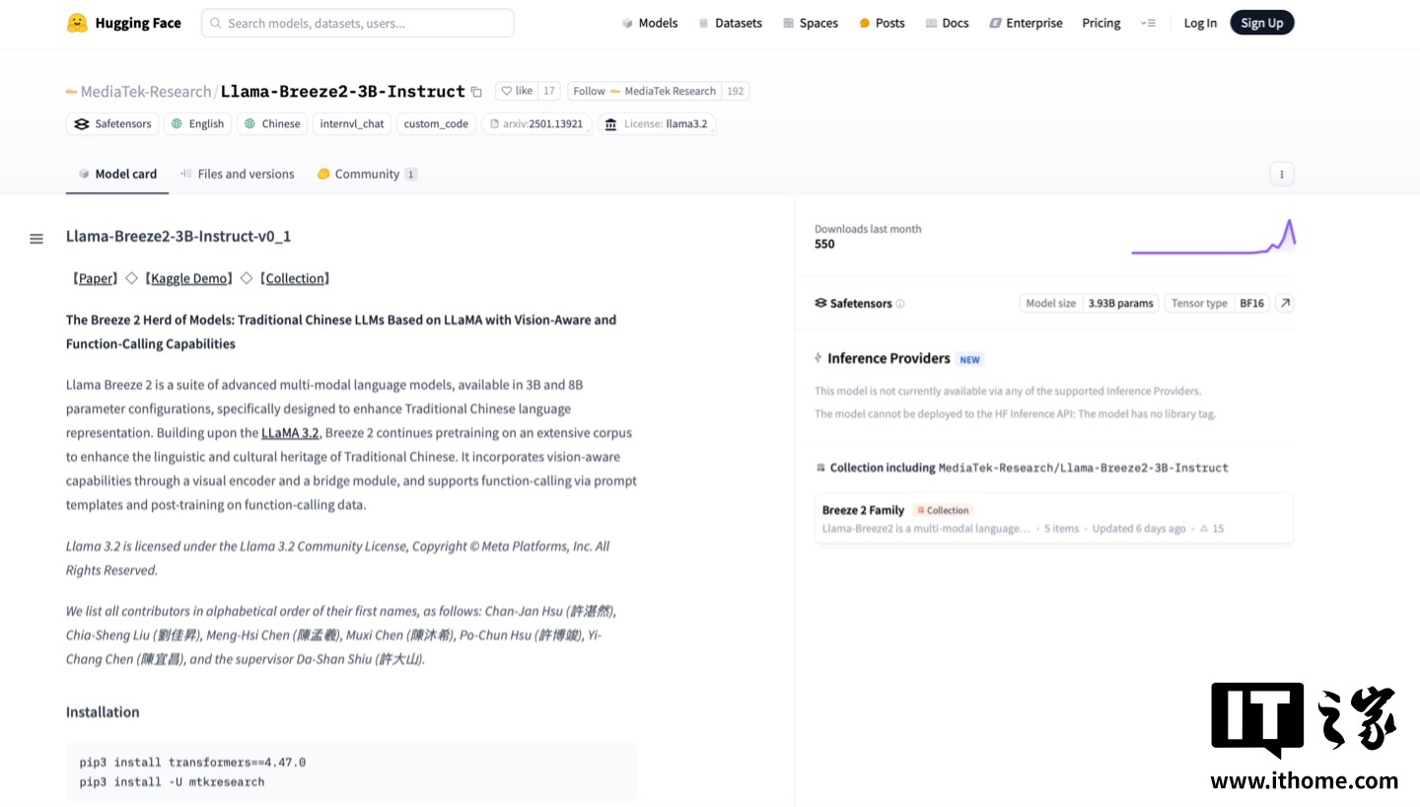1420x807 pixels.
Task: Open the Docs nav item
Action: (x=948, y=23)
